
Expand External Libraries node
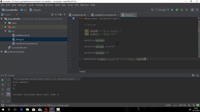(2, 52)
